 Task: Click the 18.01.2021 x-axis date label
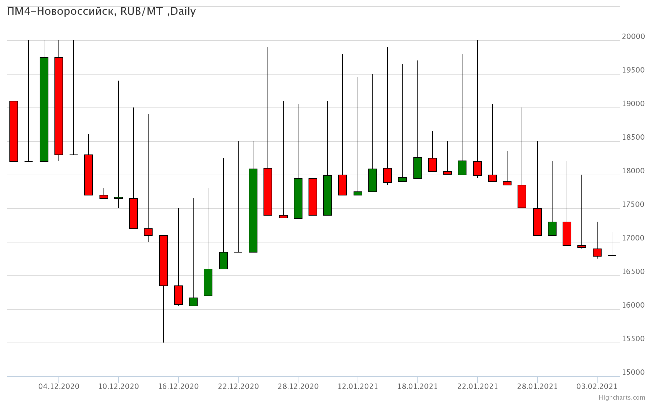pos(417,387)
